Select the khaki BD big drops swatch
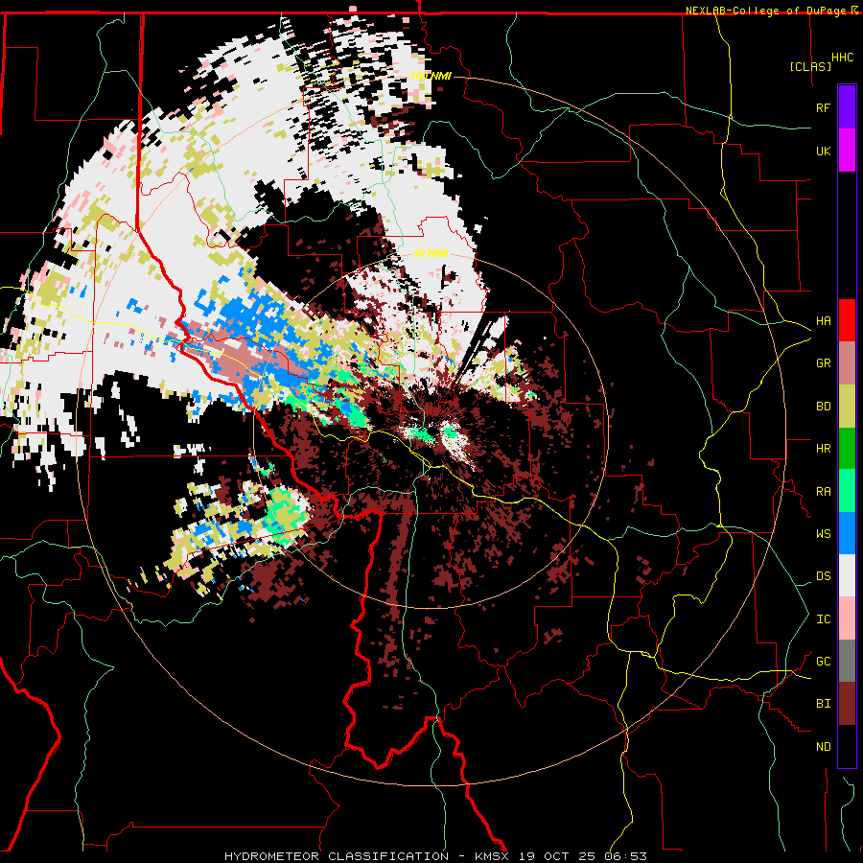The width and height of the screenshot is (863, 863). [x=847, y=406]
